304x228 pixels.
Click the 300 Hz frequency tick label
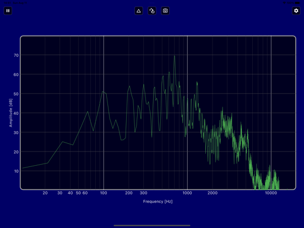pyautogui.click(x=144, y=193)
